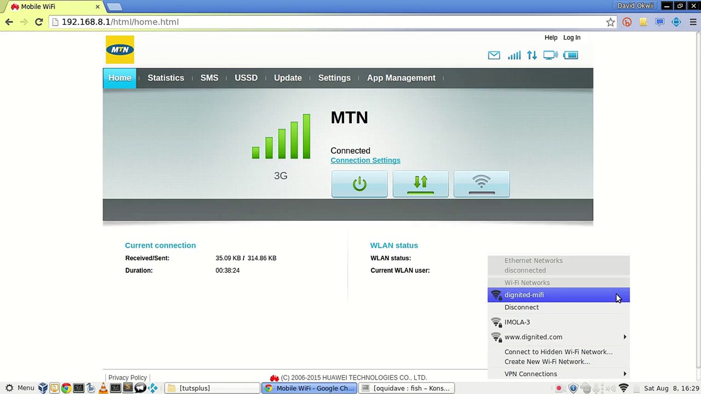701x394 pixels.
Task: Open the SMS envelope status icon
Action: (x=494, y=55)
